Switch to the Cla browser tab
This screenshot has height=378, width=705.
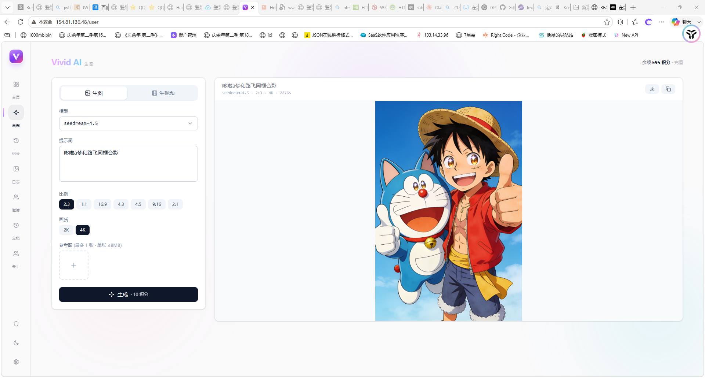[434, 7]
